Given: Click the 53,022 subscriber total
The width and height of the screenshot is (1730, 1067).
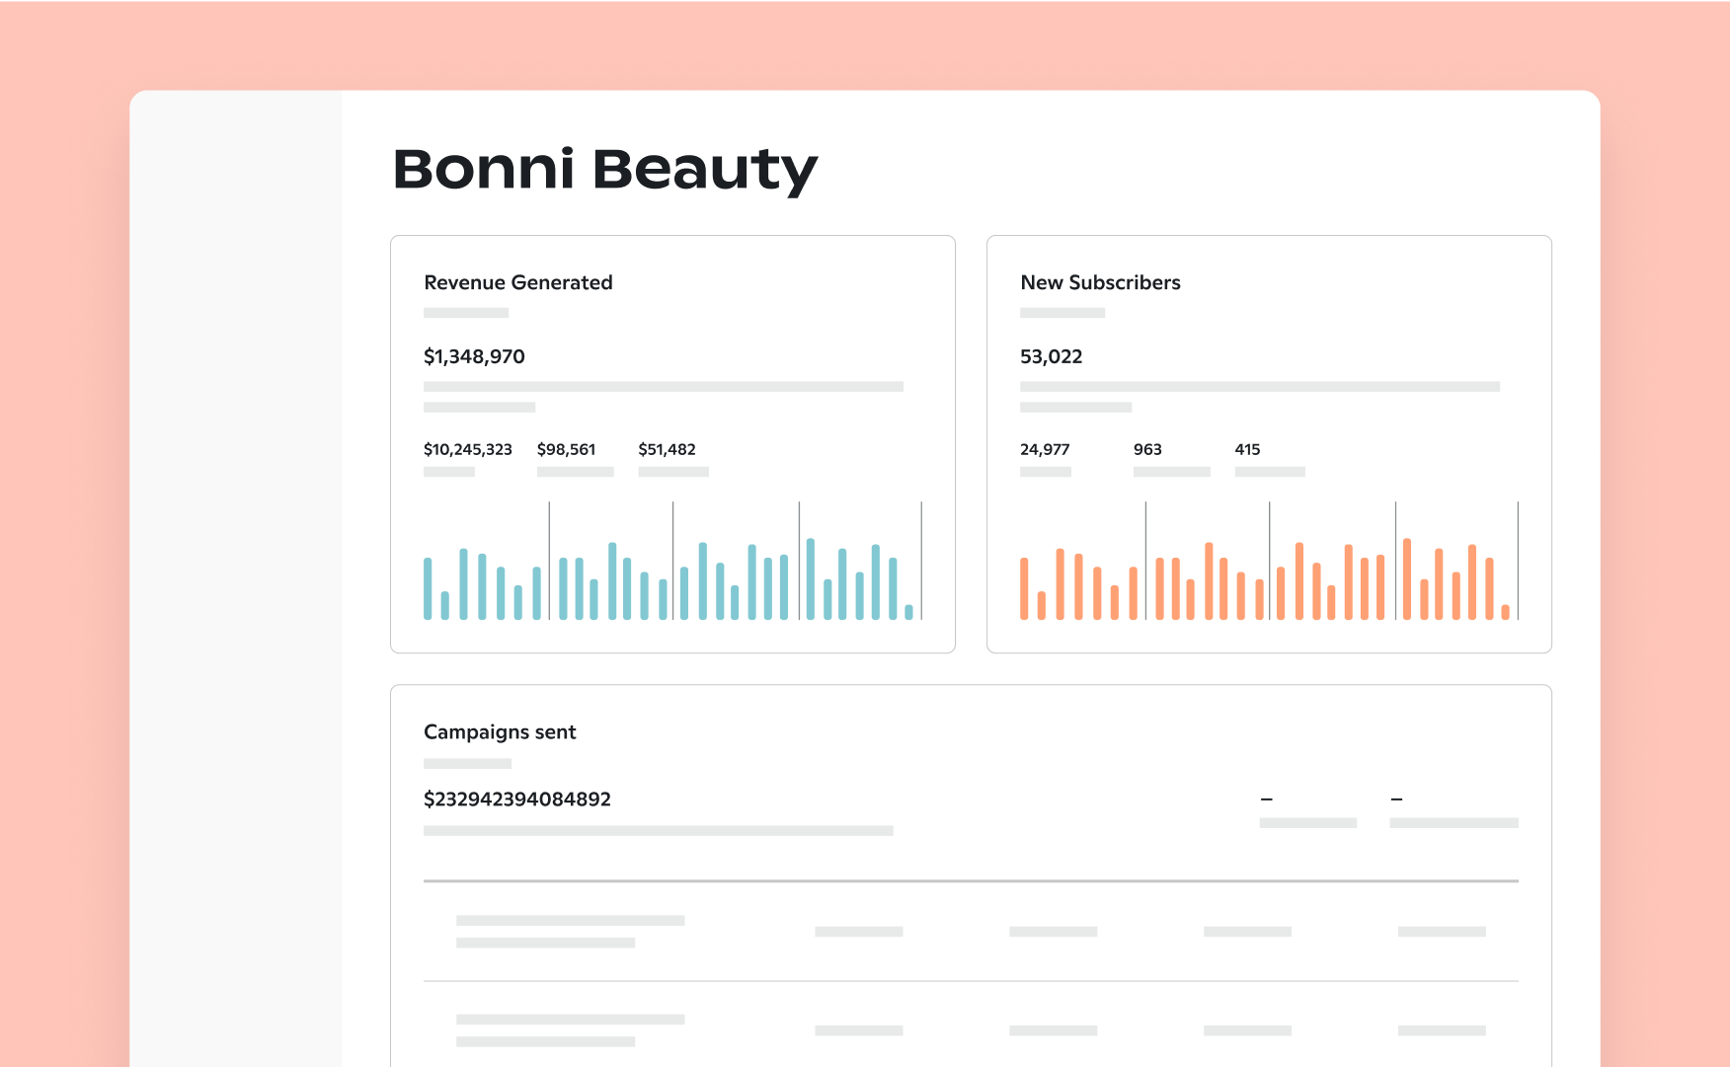Looking at the screenshot, I should coord(1052,356).
